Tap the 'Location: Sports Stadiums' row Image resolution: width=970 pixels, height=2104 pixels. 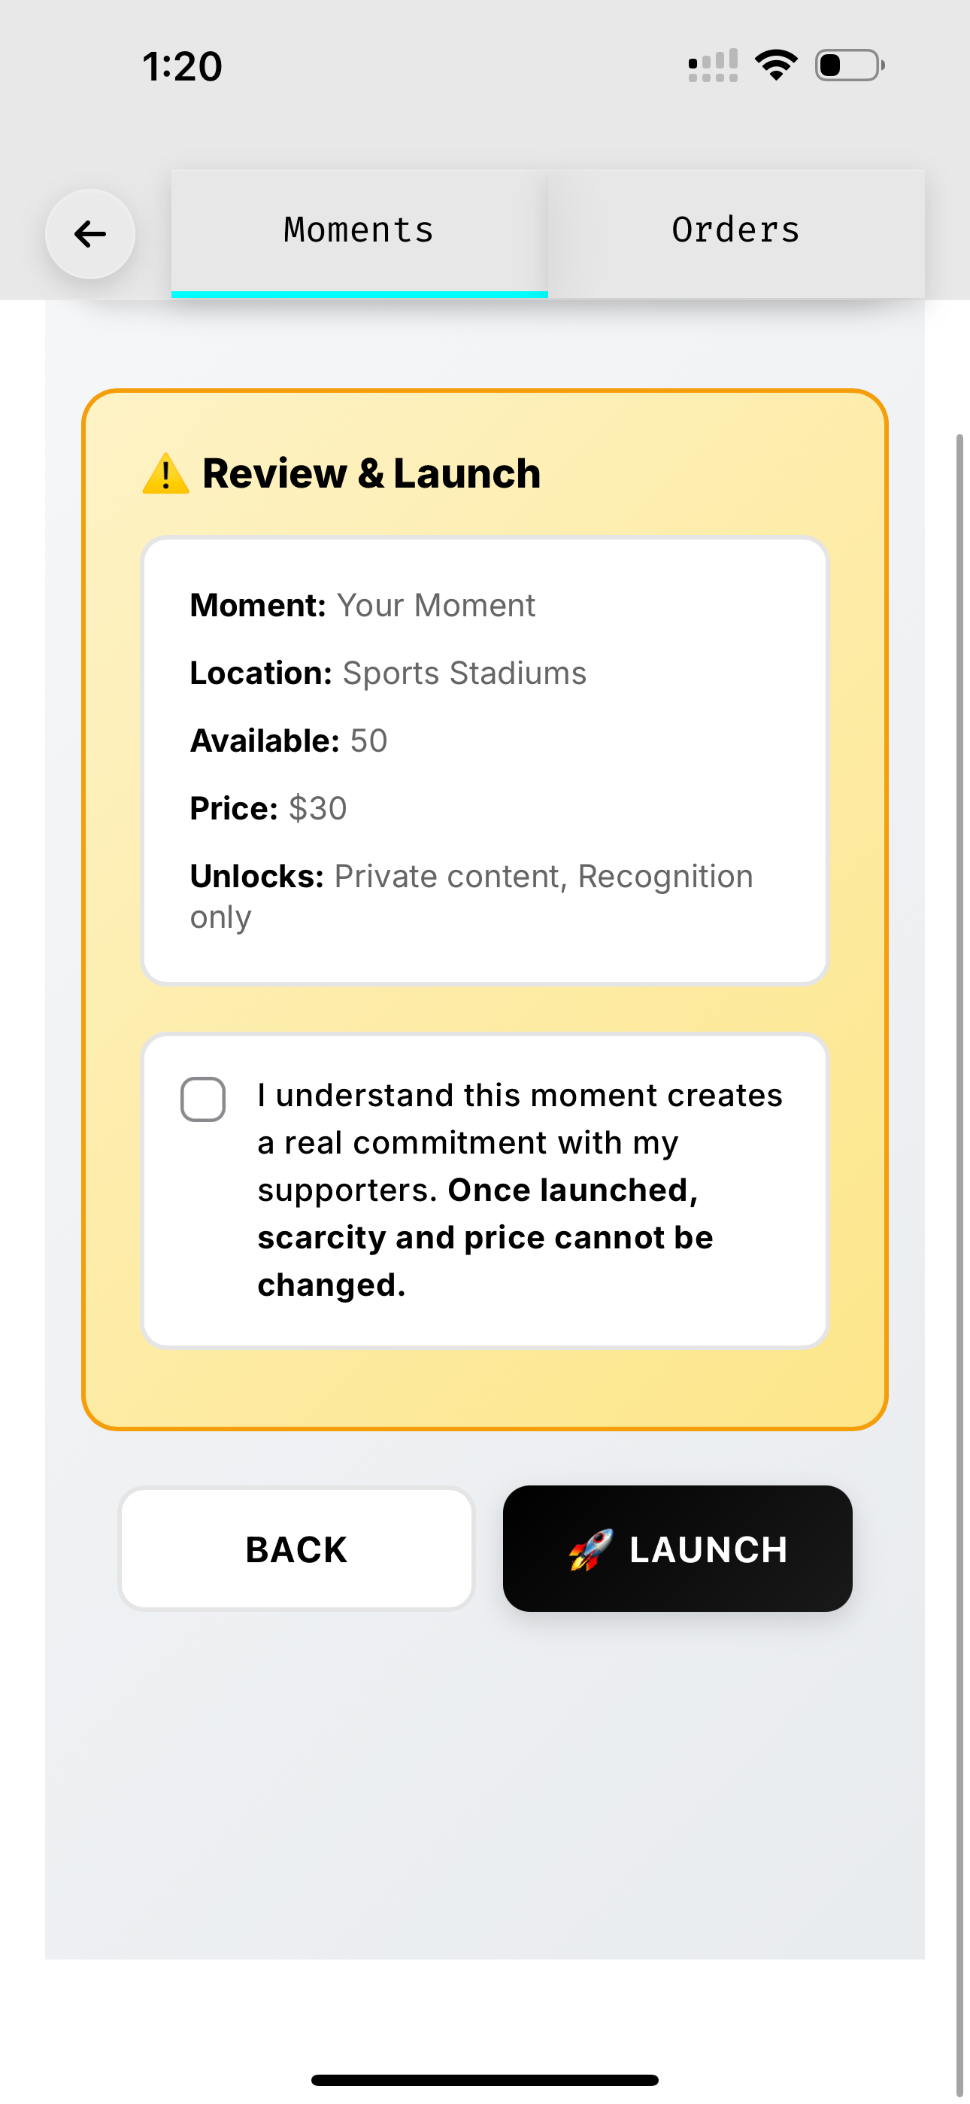387,673
